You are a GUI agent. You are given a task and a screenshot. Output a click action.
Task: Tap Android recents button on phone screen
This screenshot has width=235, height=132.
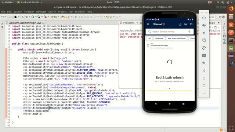183,104
